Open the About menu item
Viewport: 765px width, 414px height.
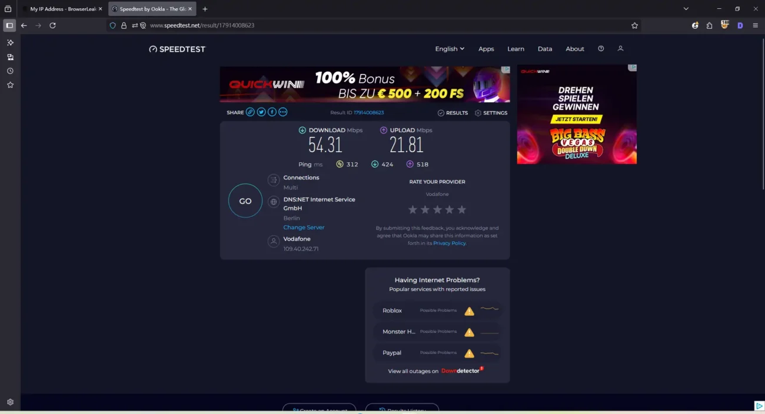[575, 49]
